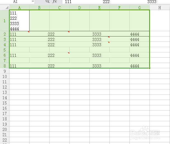Select column A header
170x144 pixels.
click(x=19, y=8)
